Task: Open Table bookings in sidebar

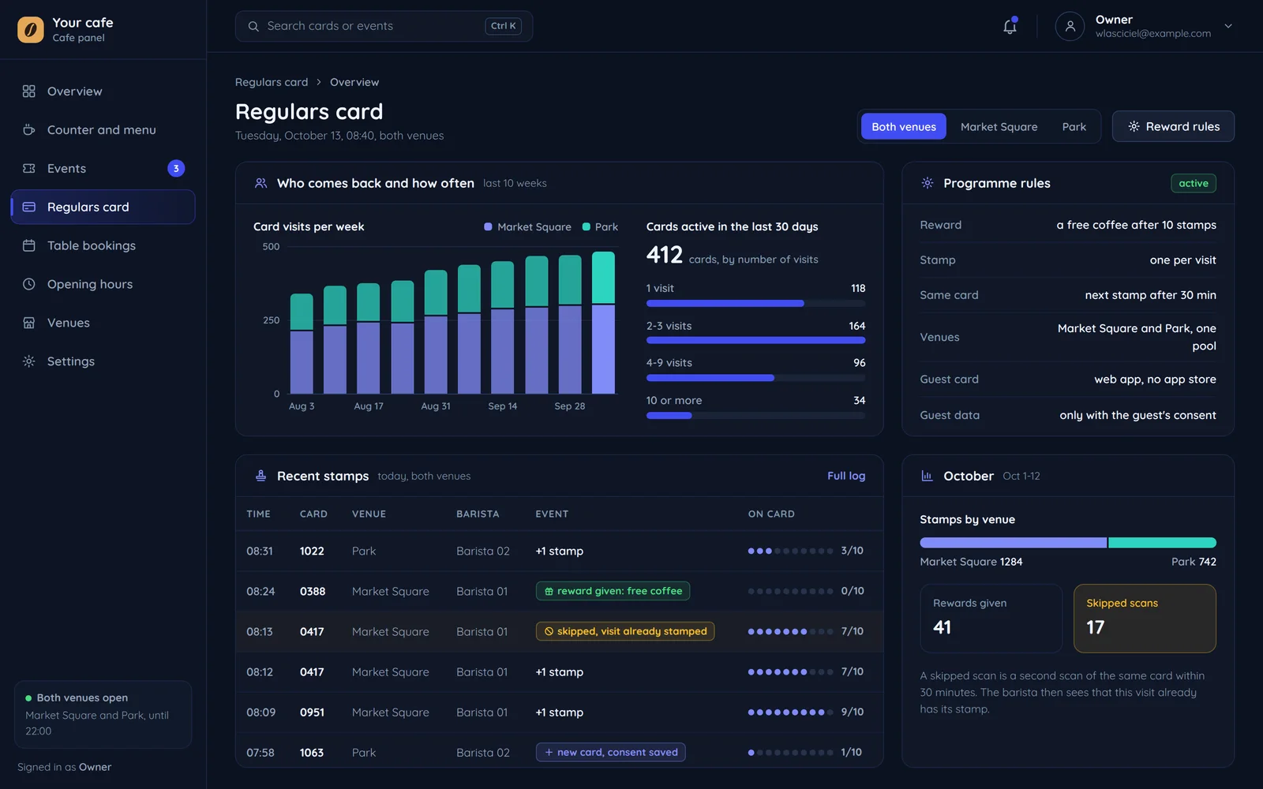Action: (103, 246)
